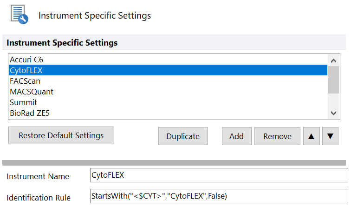The height and width of the screenshot is (207, 351).
Task: Focus the Identification Rule input box
Action: coord(218,196)
